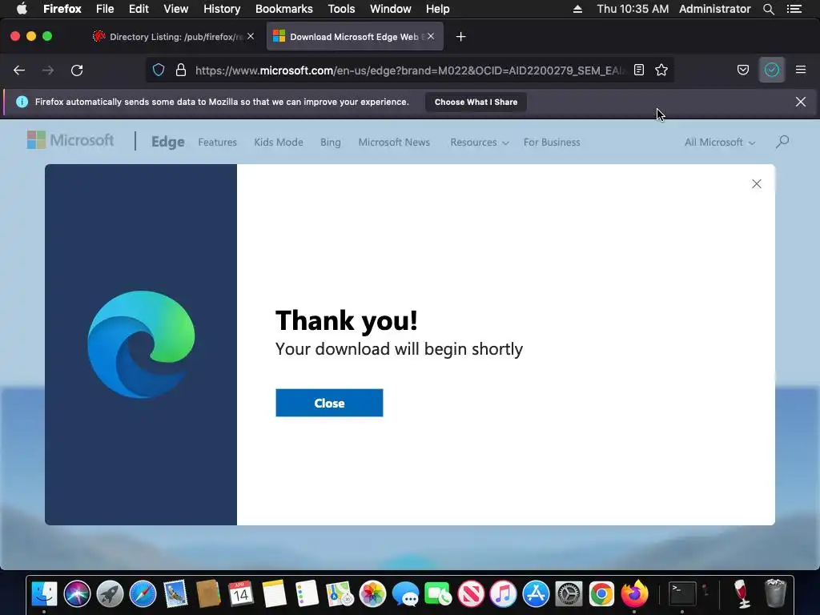Open Spotlight search in the menu bar

pos(769,9)
